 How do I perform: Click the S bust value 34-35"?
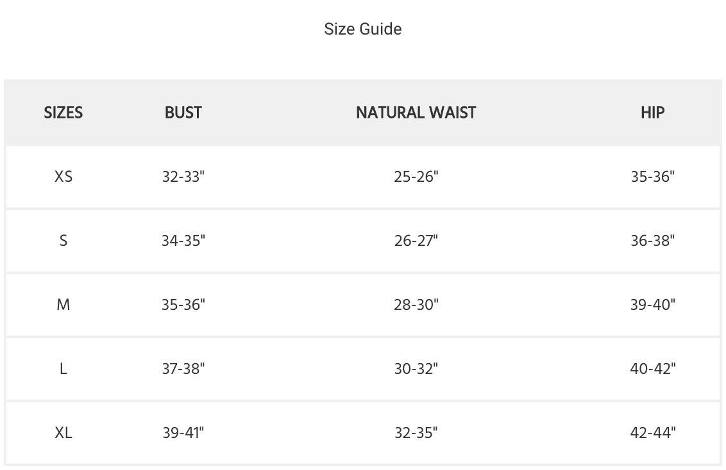coord(183,241)
